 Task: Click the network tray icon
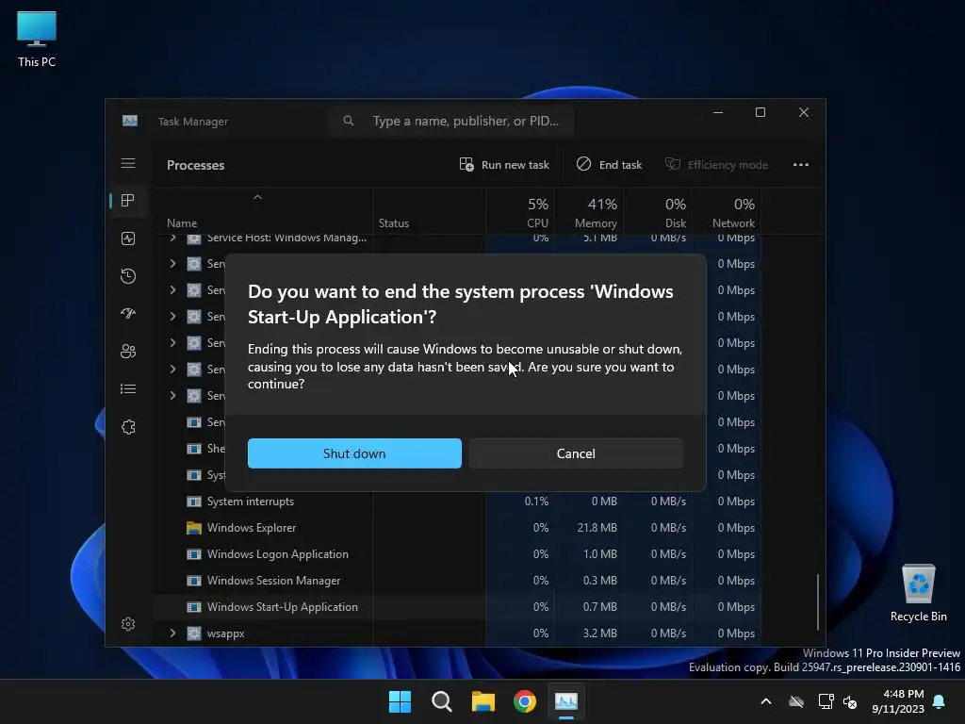click(826, 701)
